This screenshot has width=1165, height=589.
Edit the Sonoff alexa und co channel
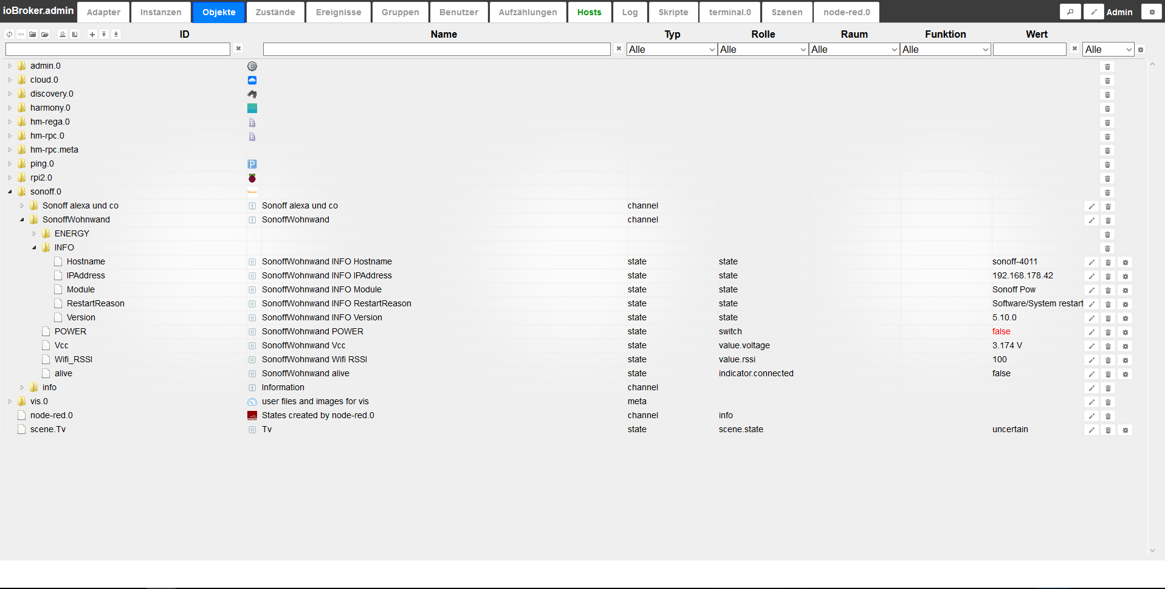pos(1091,207)
